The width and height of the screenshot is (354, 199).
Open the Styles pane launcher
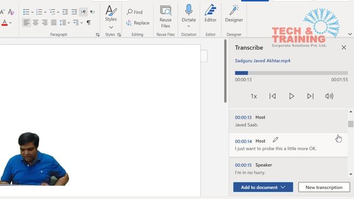(x=119, y=35)
